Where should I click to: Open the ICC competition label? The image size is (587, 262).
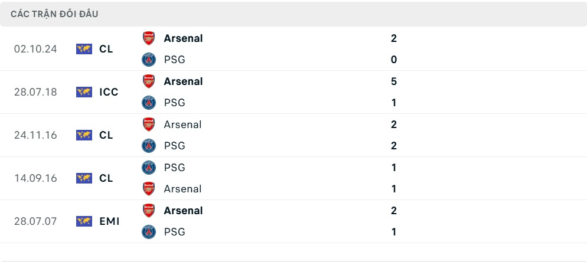(109, 92)
